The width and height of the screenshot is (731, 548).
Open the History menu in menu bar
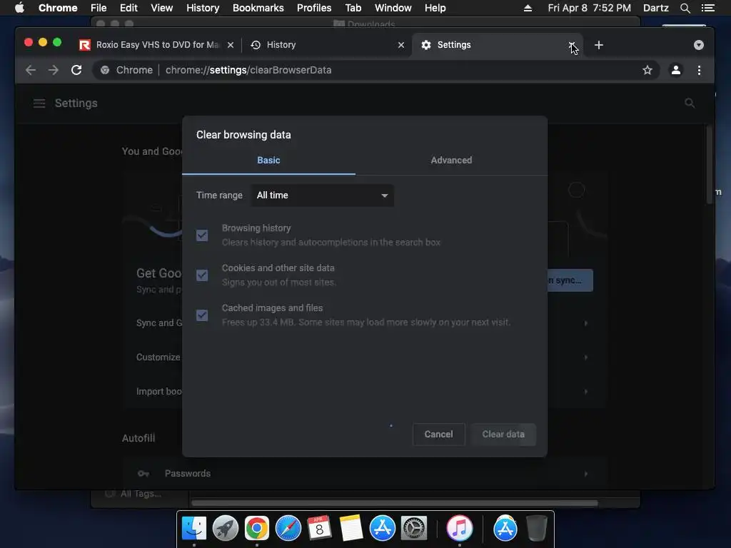(x=203, y=8)
